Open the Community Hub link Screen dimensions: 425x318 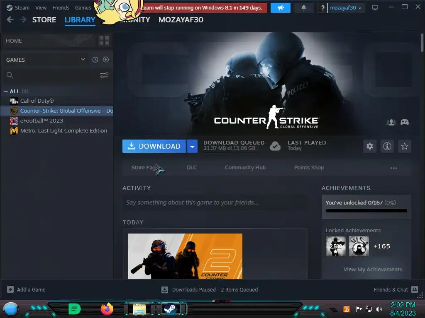pos(245,167)
